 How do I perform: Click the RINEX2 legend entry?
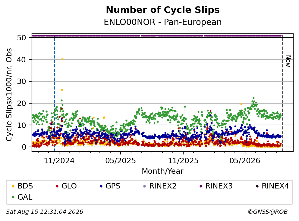[x=160, y=186]
